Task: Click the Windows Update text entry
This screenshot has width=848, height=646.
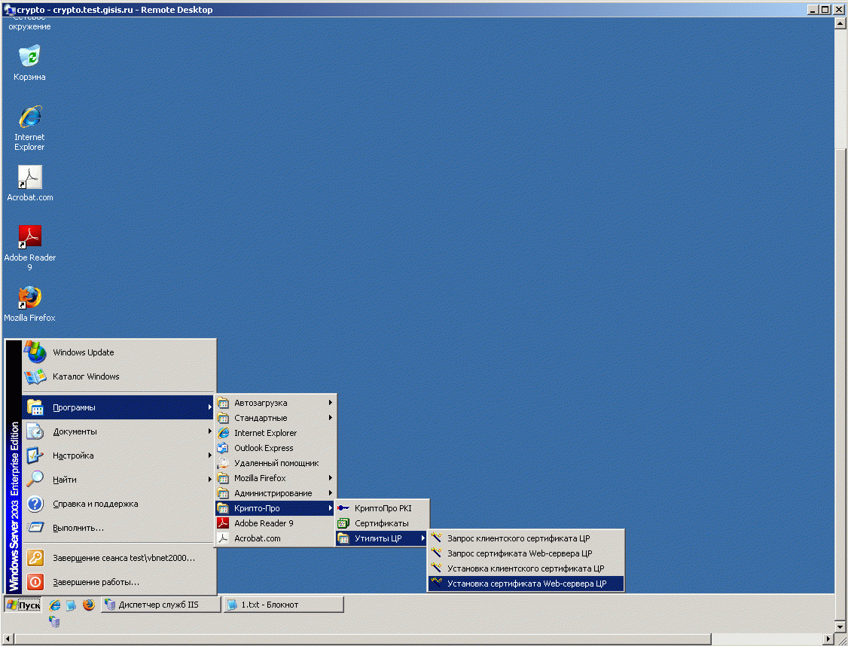Action: (x=84, y=352)
